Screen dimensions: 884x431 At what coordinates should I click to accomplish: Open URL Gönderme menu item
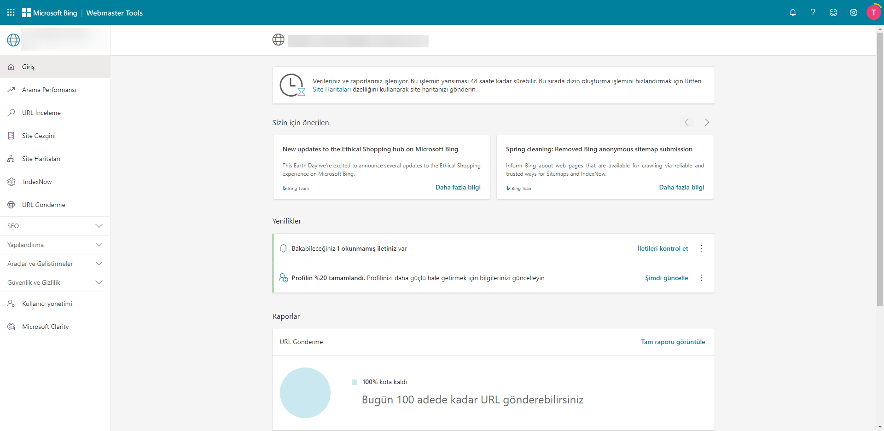tap(55, 205)
